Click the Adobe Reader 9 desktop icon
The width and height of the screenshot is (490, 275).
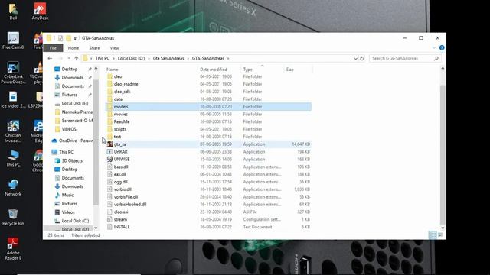tap(13, 249)
